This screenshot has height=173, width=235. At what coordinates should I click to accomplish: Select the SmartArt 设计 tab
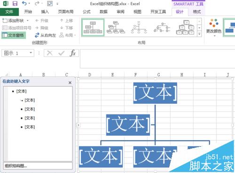(x=180, y=12)
